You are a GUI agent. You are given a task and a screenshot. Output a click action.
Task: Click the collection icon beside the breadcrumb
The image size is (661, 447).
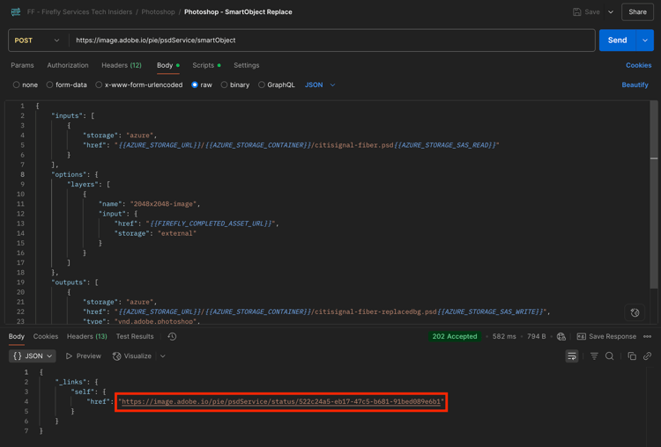click(16, 11)
